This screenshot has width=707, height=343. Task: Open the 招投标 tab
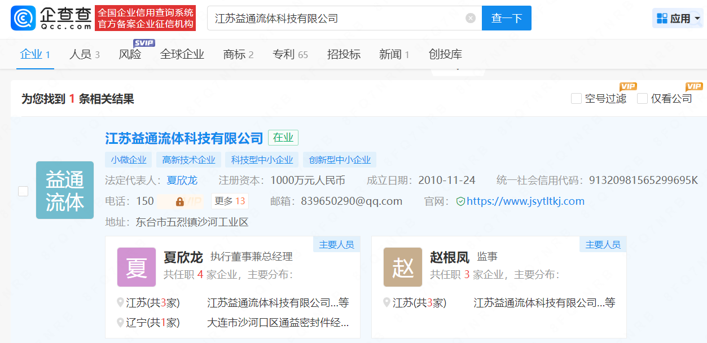(344, 54)
